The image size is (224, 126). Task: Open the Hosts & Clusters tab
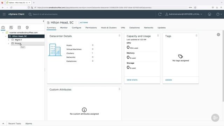tap(109, 28)
